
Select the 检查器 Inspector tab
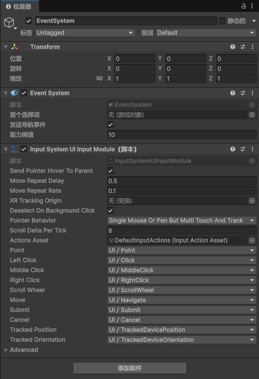(x=19, y=6)
